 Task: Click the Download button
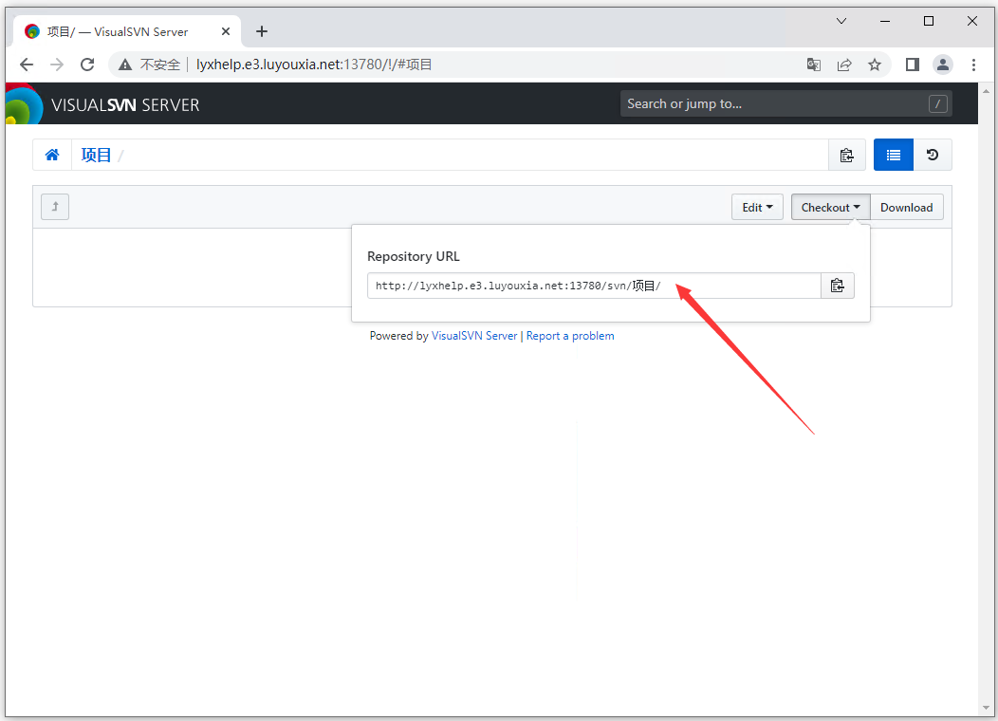(x=906, y=208)
